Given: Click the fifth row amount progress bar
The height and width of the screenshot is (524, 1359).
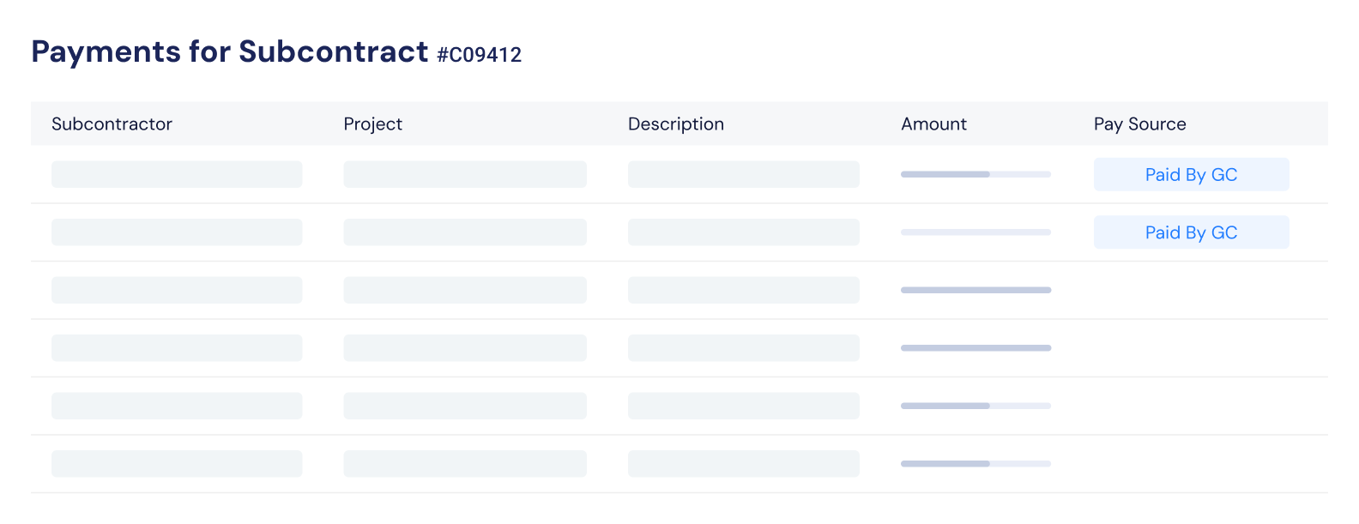Looking at the screenshot, I should [975, 406].
